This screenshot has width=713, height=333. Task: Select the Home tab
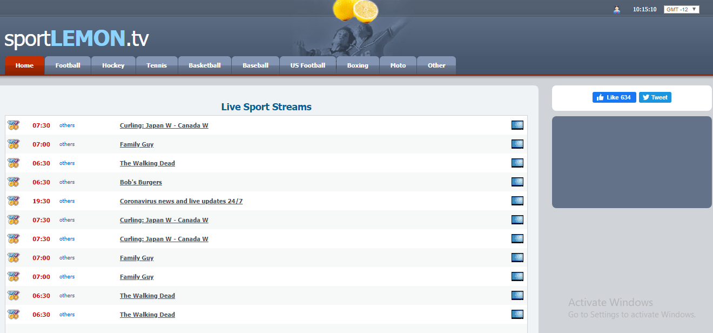25,65
